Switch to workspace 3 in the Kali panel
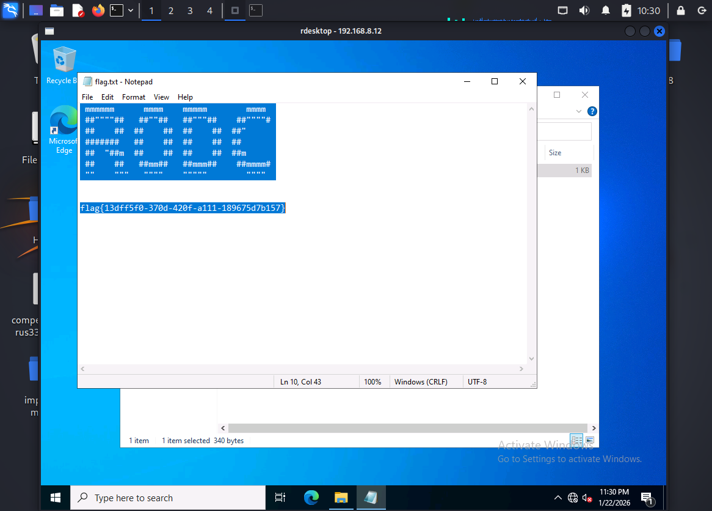Image resolution: width=712 pixels, height=511 pixels. (x=190, y=10)
